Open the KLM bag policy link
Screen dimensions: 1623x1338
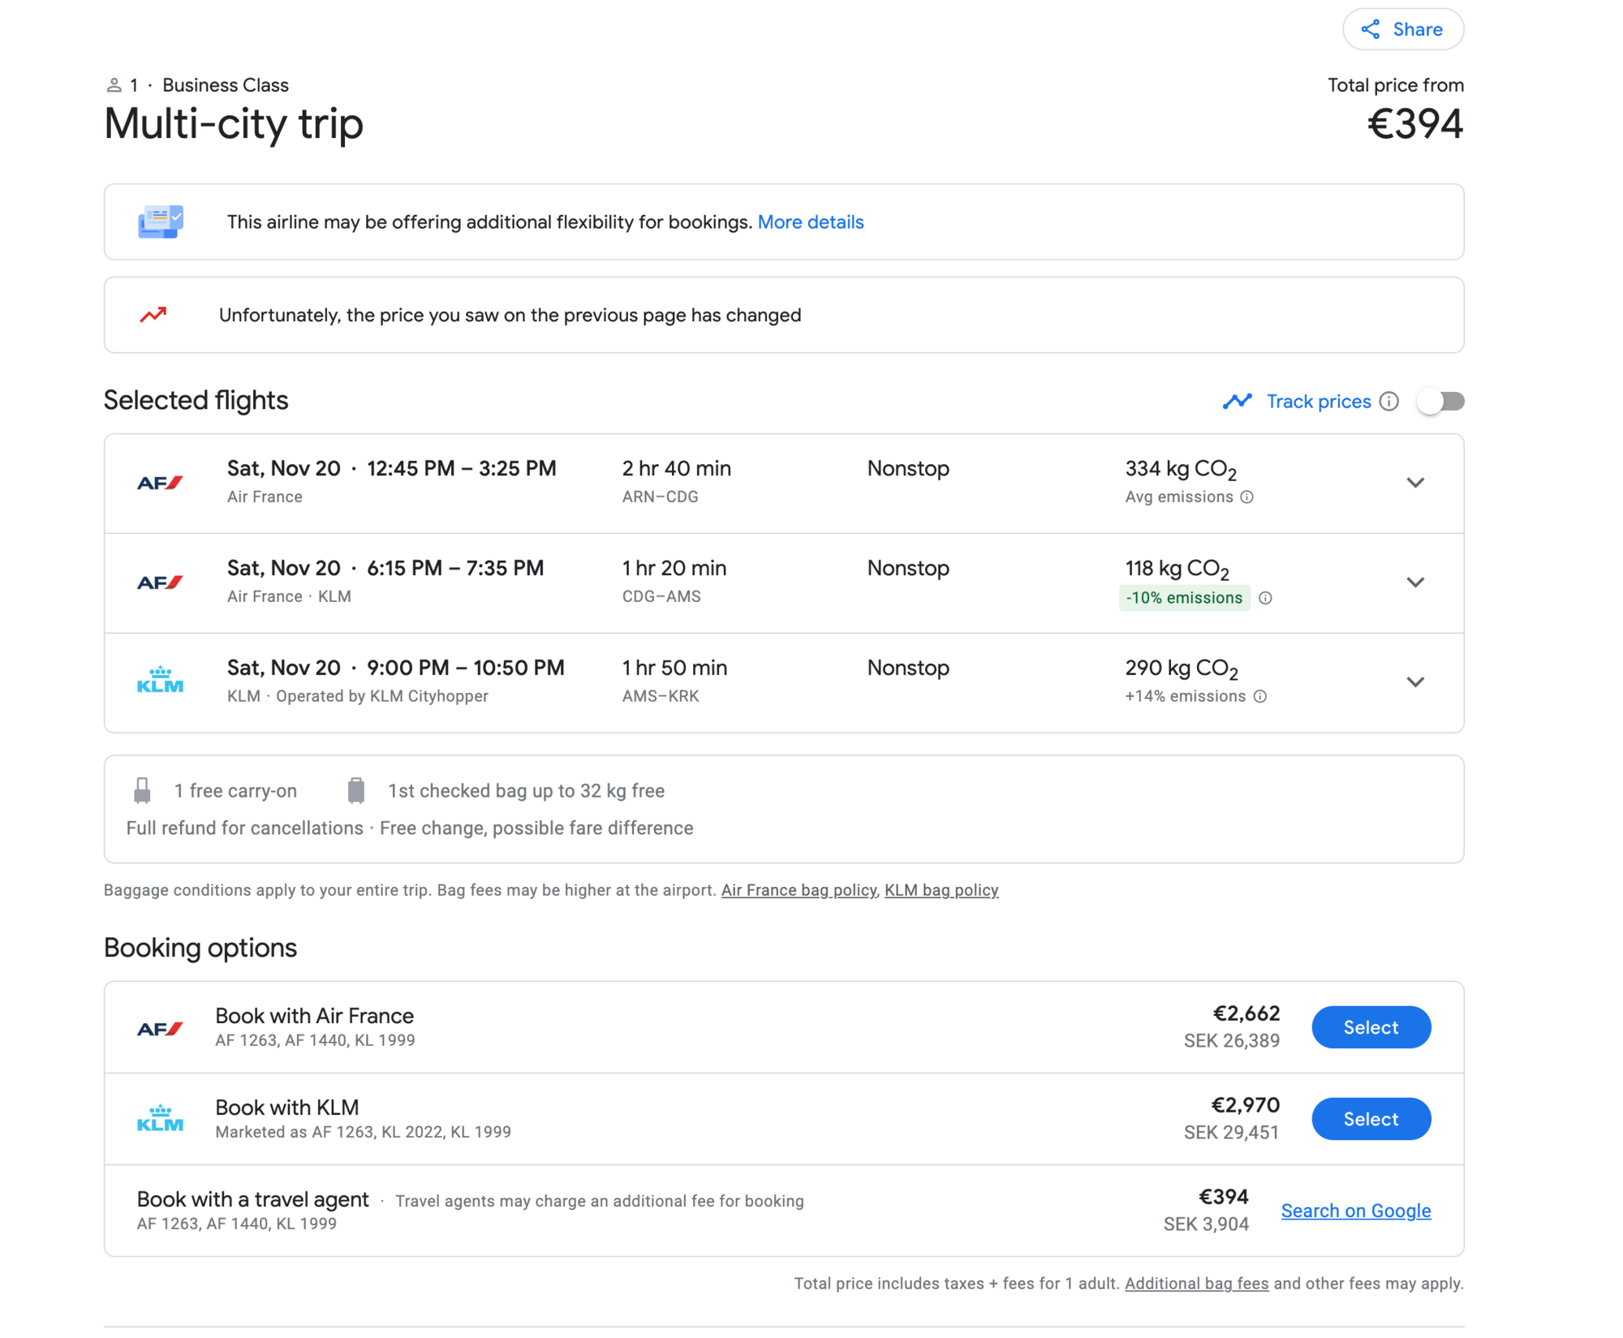(941, 890)
